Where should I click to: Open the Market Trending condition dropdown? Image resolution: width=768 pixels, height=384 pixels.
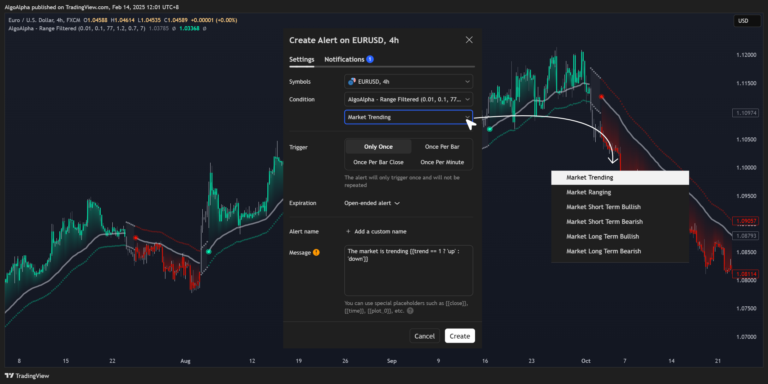[x=408, y=117]
